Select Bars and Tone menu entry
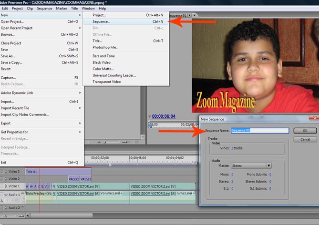Screen dimensions: 319x225 pos(103,56)
